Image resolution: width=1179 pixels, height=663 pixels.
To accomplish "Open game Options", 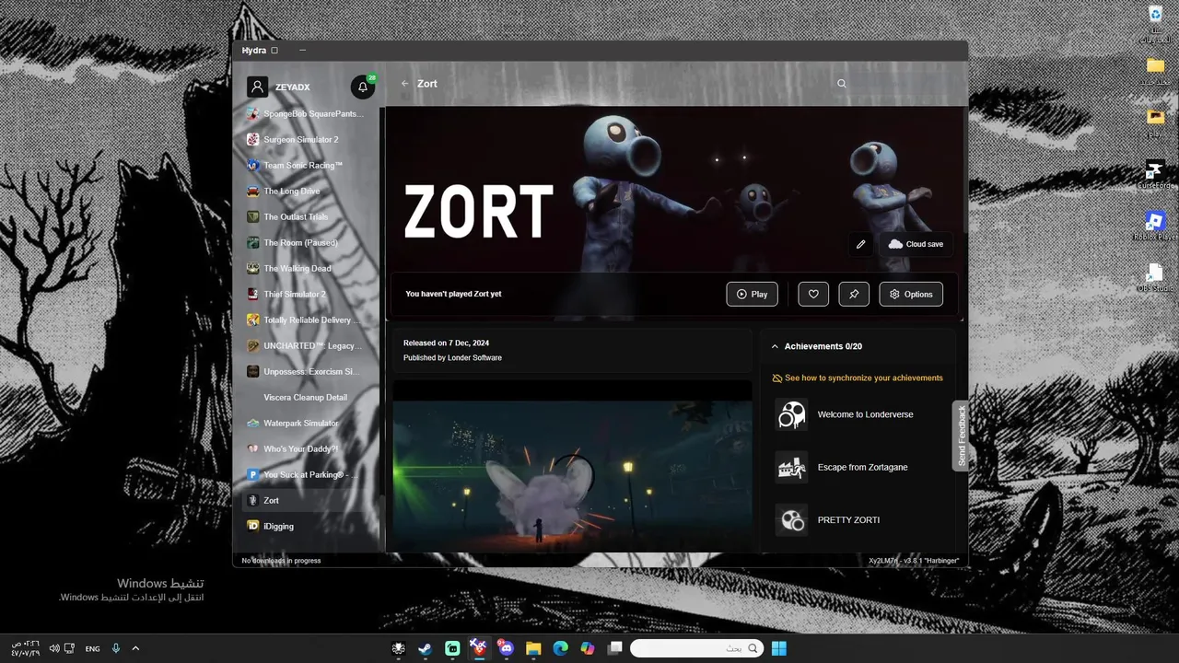I will [x=911, y=294].
